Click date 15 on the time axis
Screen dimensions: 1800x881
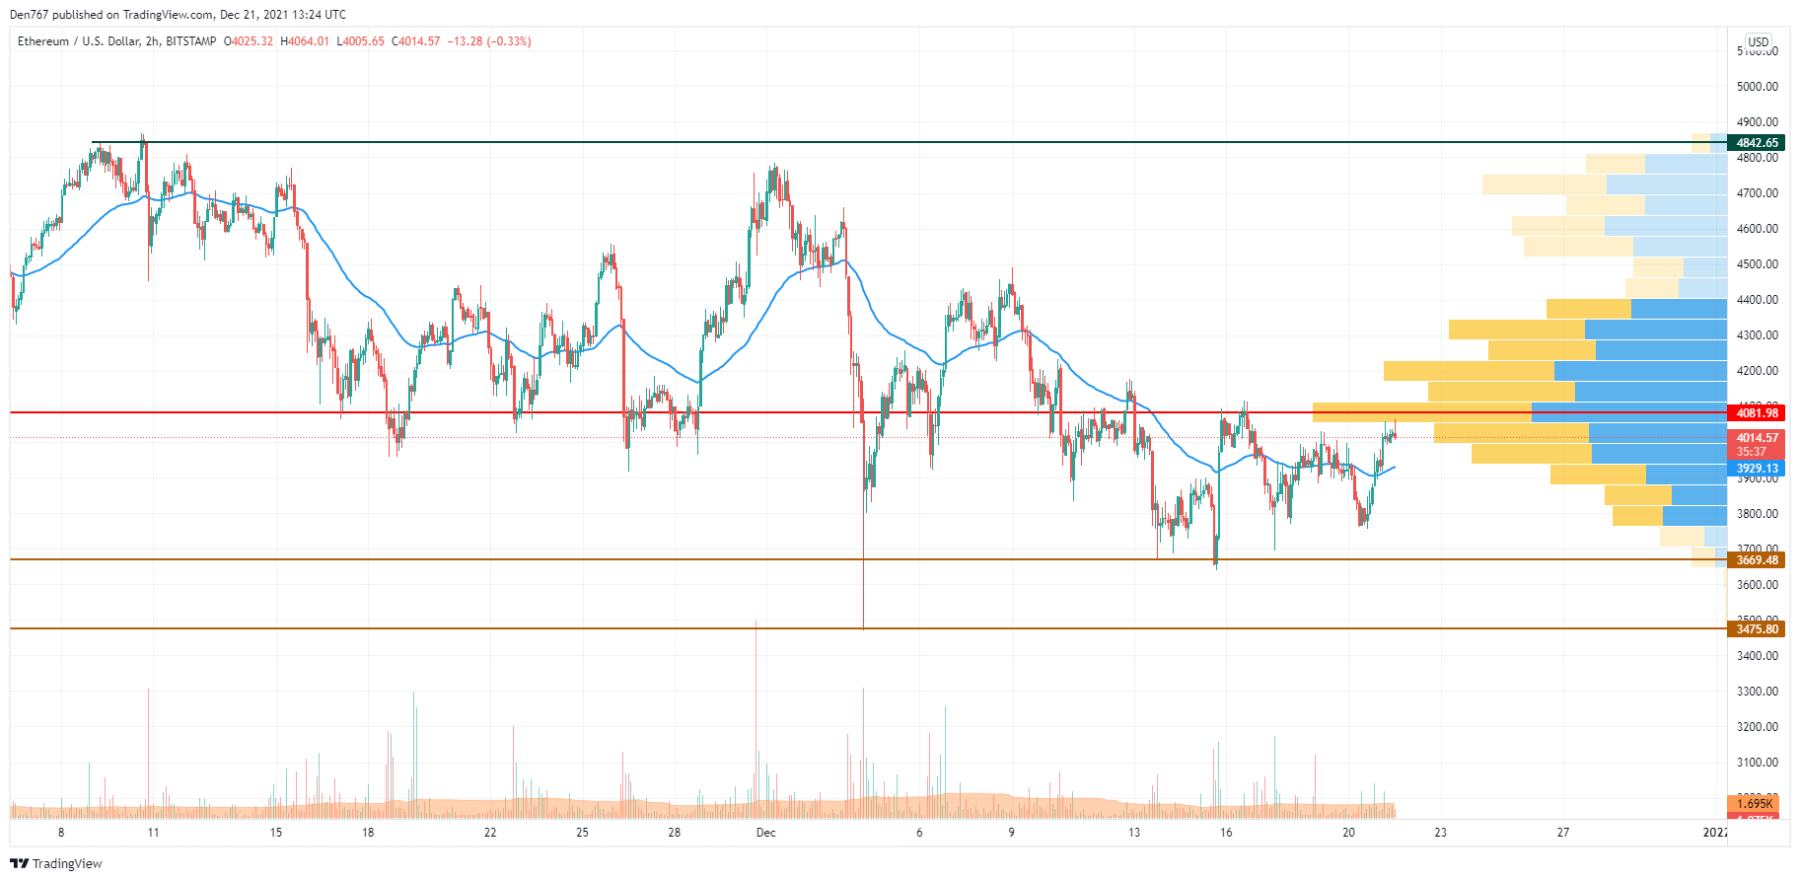276,833
